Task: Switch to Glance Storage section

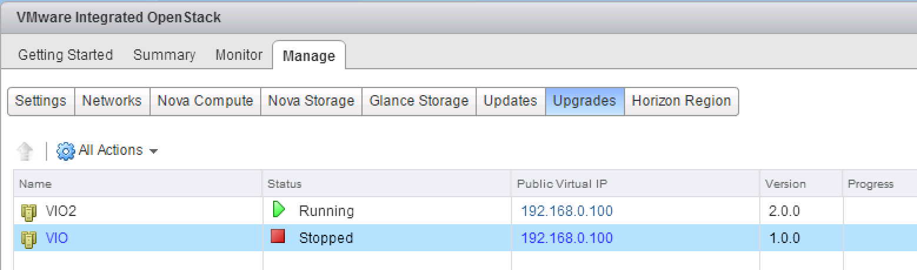Action: [418, 101]
